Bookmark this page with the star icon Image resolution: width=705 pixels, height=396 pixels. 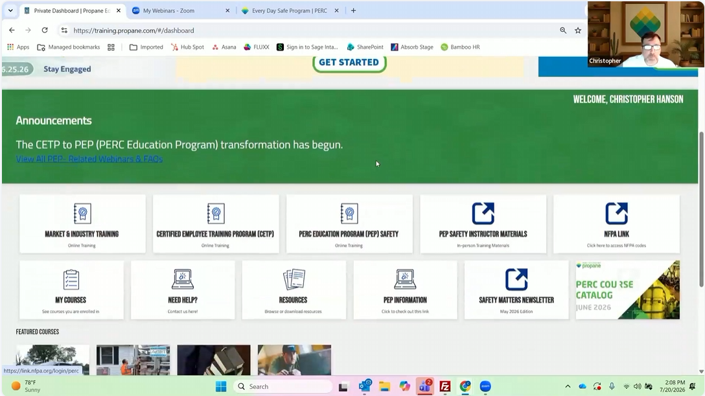pyautogui.click(x=578, y=30)
